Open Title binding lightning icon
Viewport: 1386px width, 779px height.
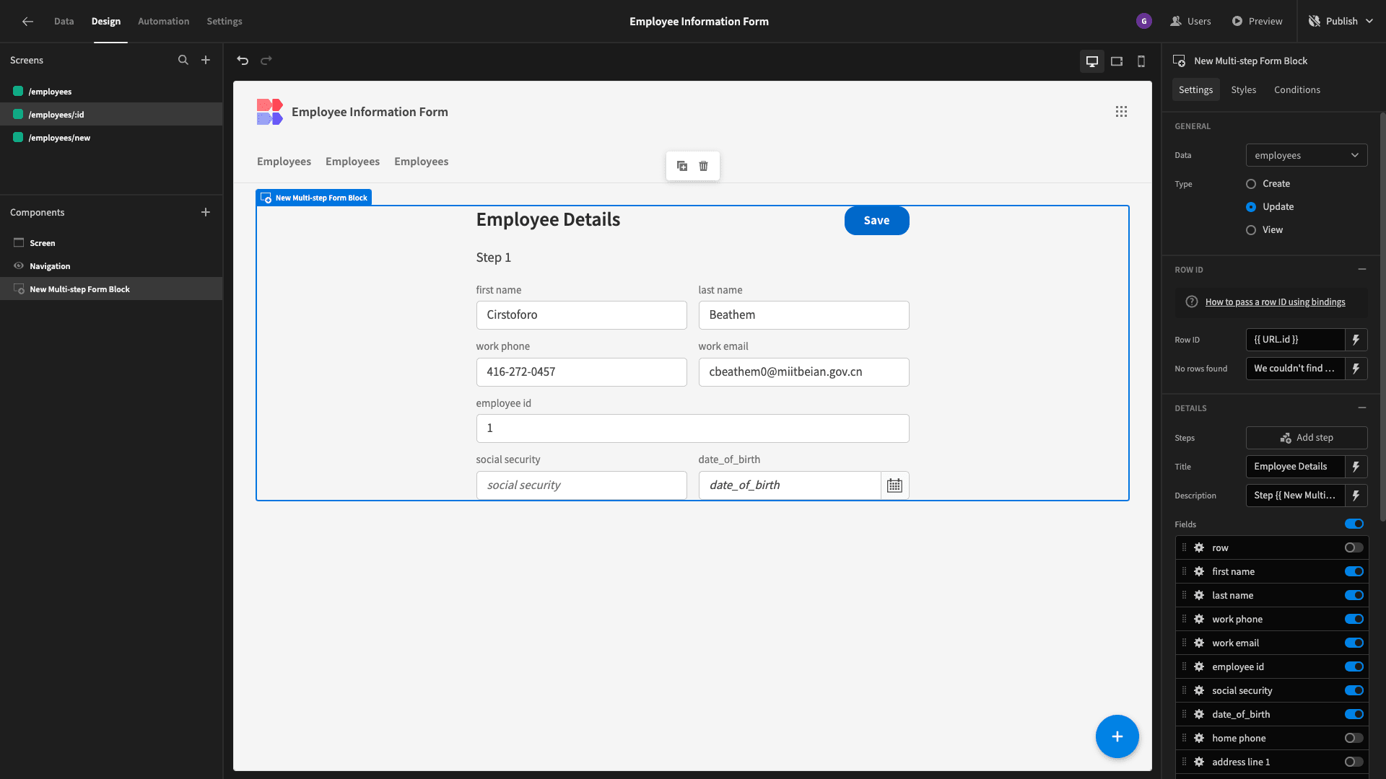click(1356, 467)
